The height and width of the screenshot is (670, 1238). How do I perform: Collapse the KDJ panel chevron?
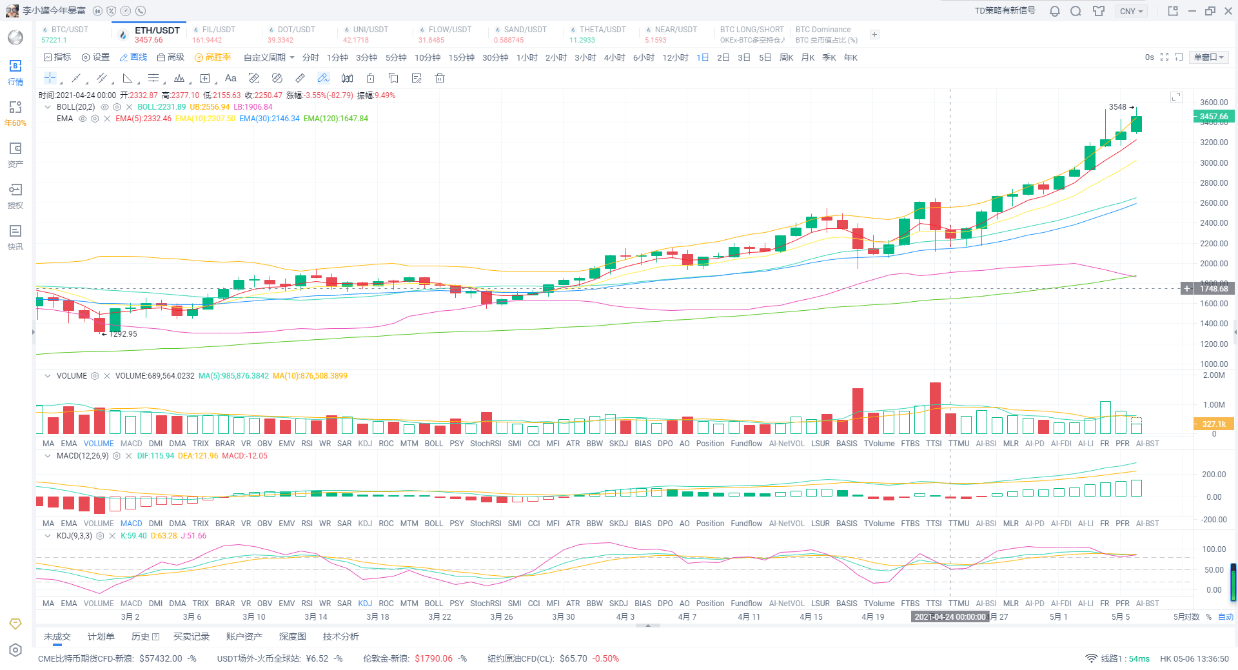tap(48, 536)
